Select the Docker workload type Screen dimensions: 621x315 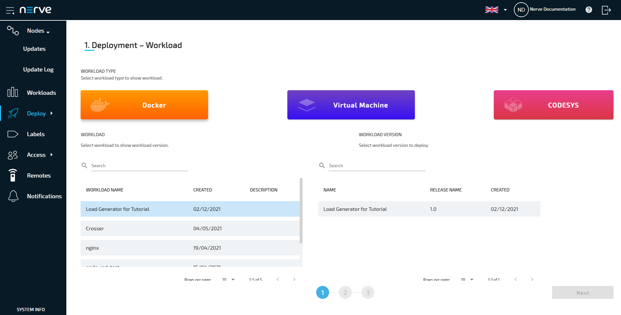pos(144,105)
